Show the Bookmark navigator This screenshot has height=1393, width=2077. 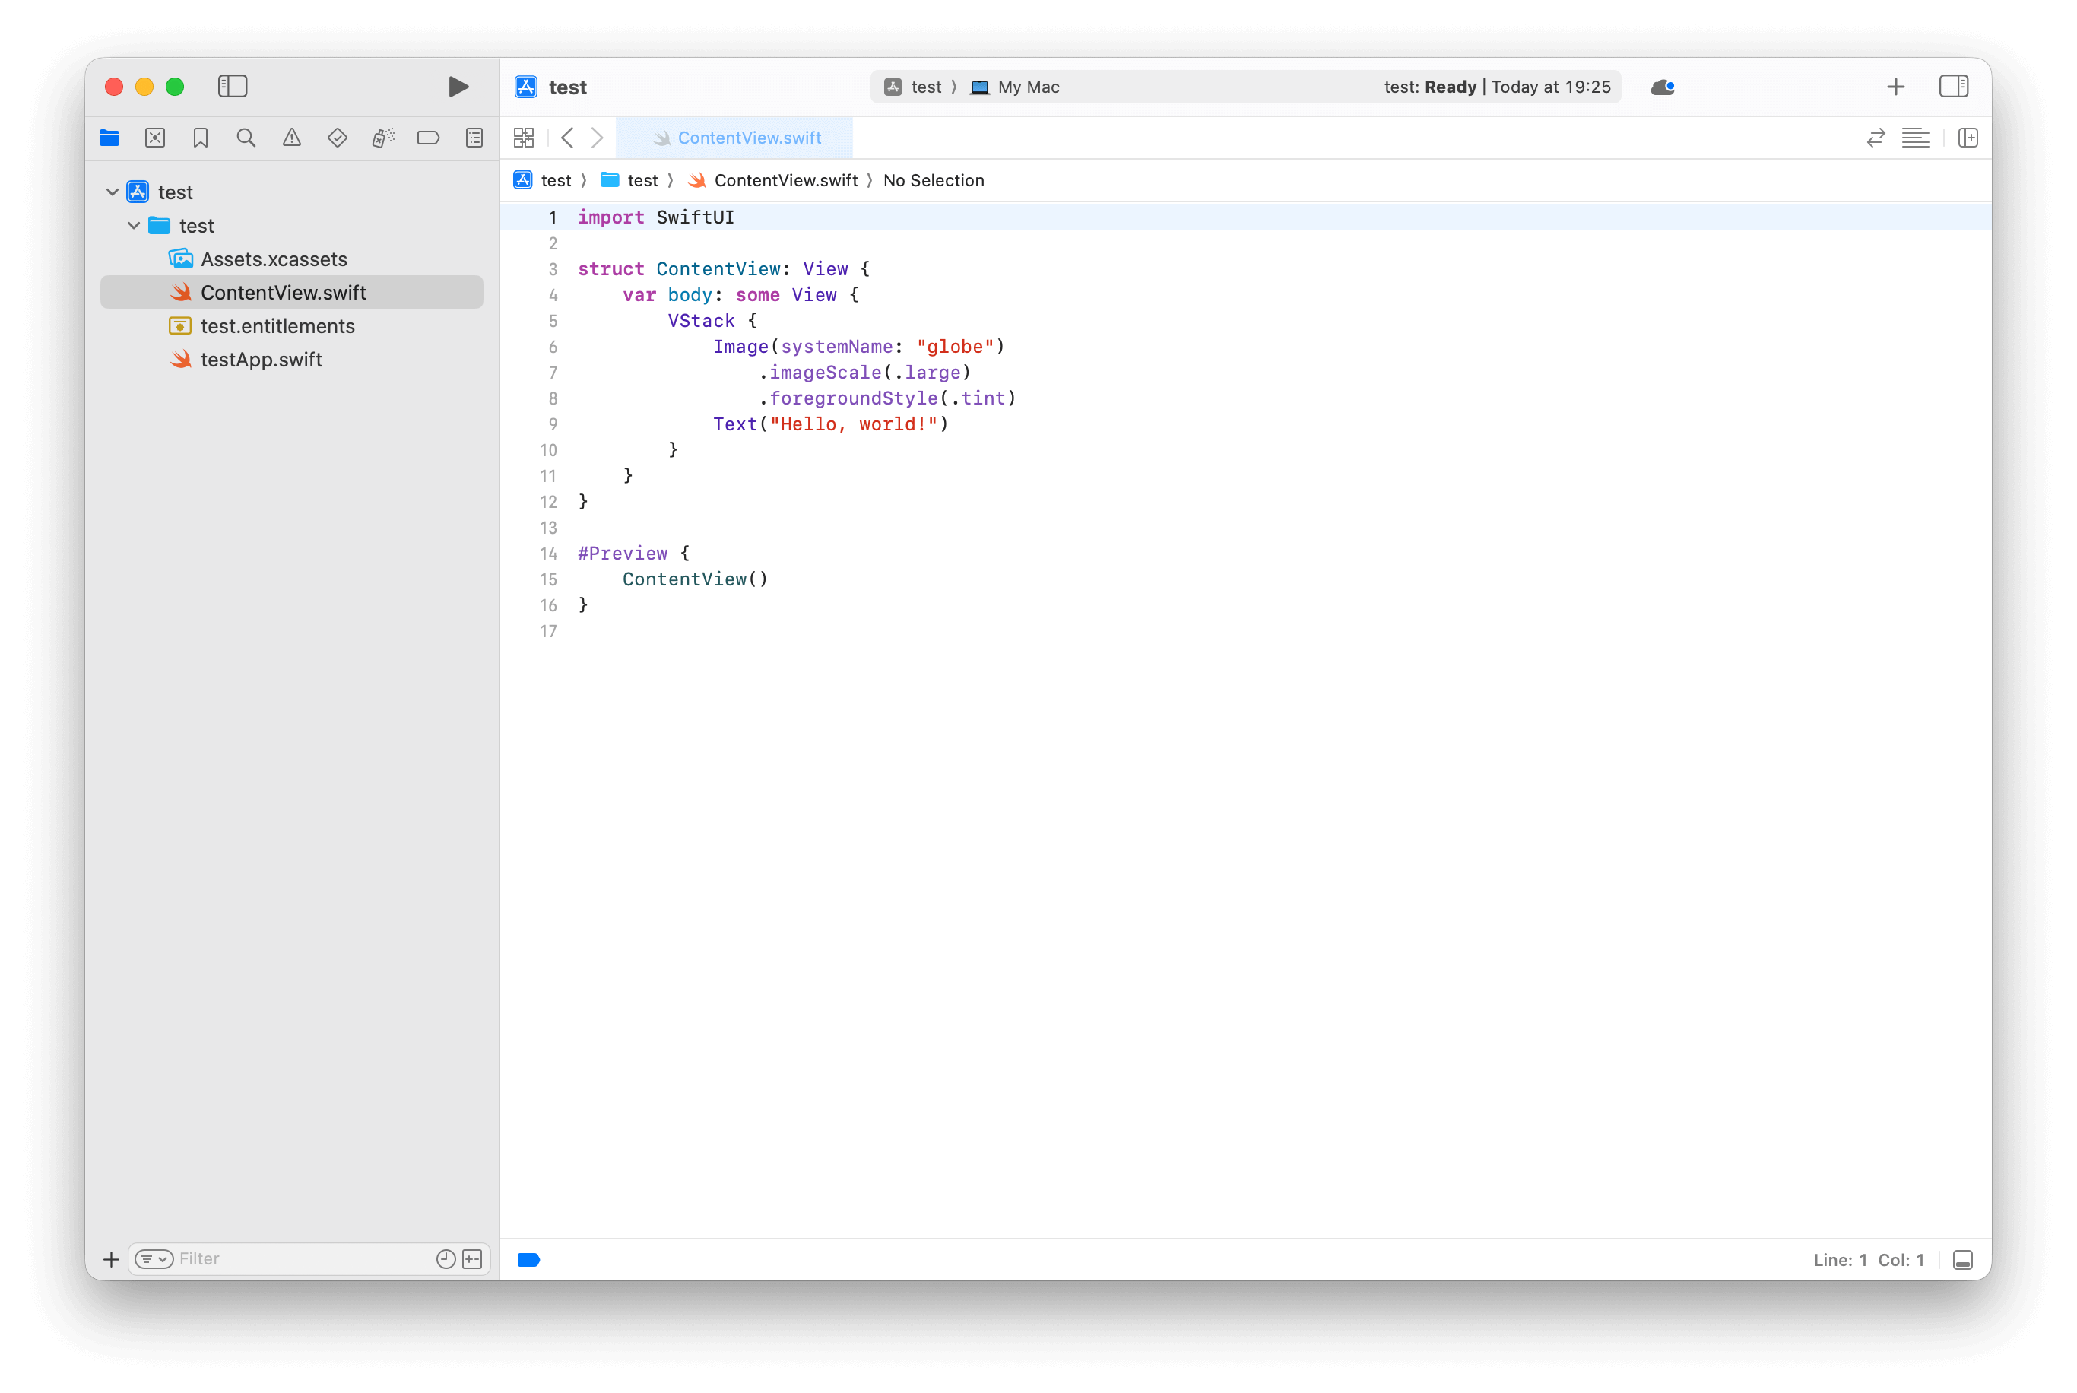[x=201, y=138]
